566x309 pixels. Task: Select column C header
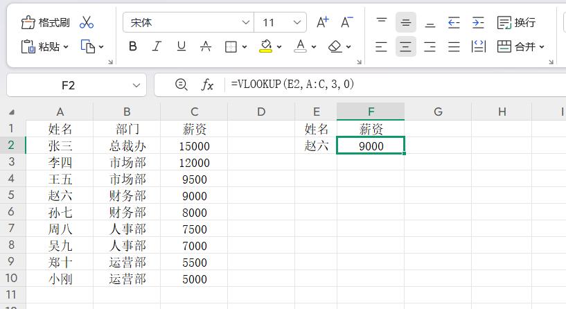(x=195, y=112)
